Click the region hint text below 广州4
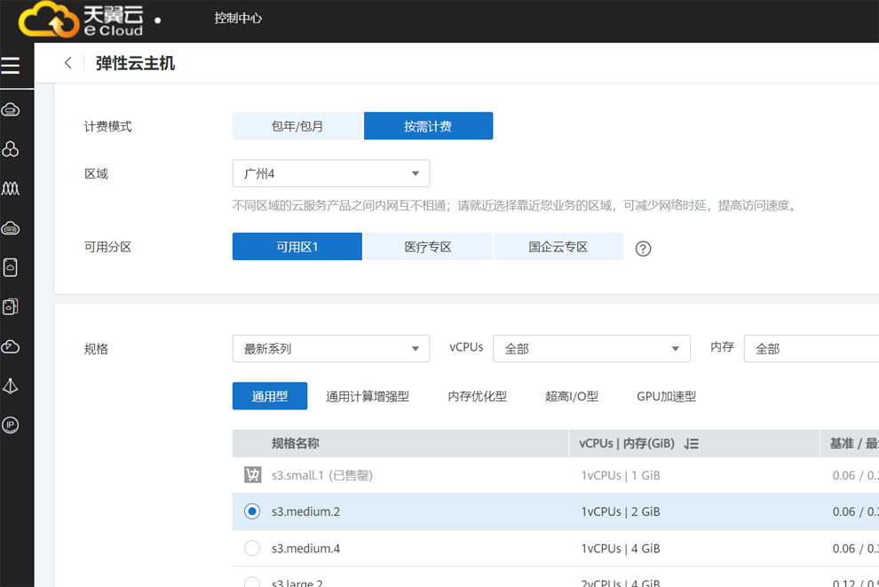Screen dimensions: 879x587 click(x=515, y=205)
